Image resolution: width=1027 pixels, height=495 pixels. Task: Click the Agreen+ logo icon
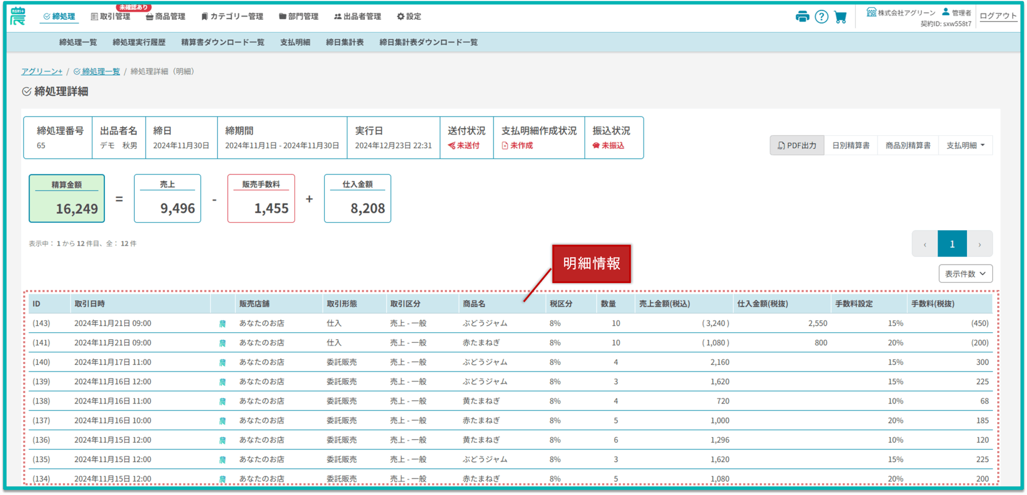click(x=18, y=16)
